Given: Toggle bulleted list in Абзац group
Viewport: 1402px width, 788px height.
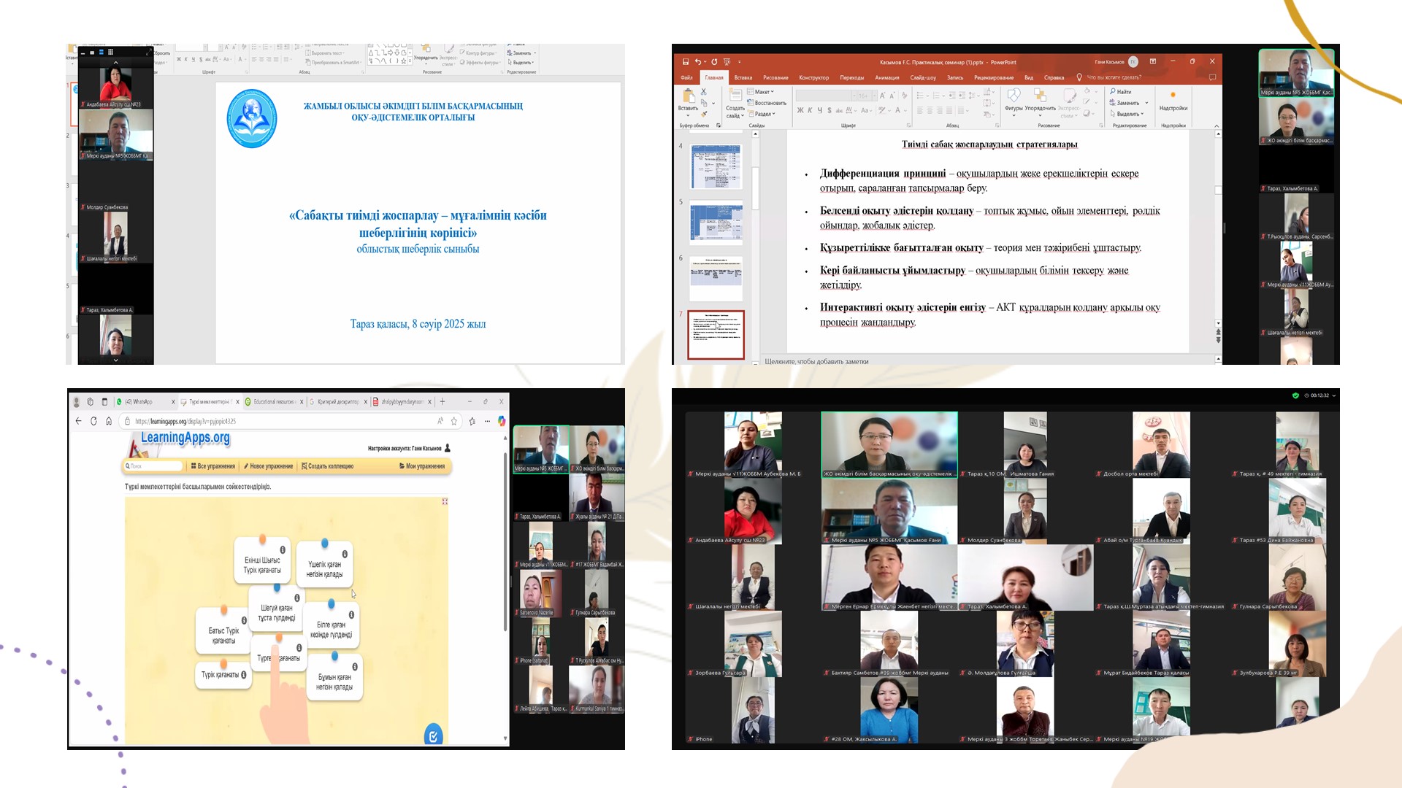Looking at the screenshot, I should 922,96.
